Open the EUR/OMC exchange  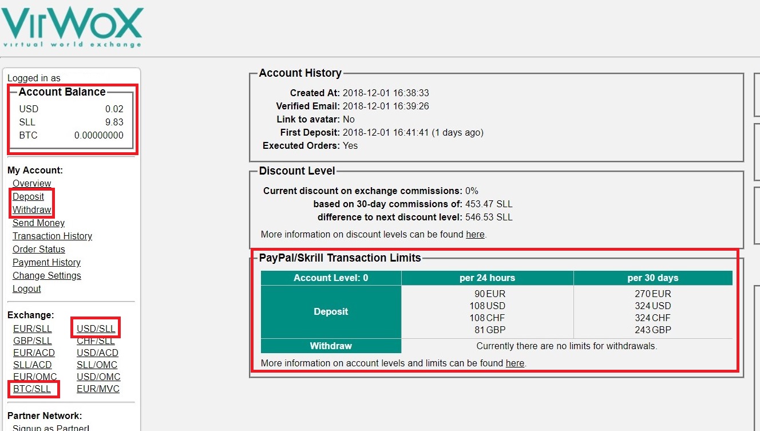tap(35, 377)
